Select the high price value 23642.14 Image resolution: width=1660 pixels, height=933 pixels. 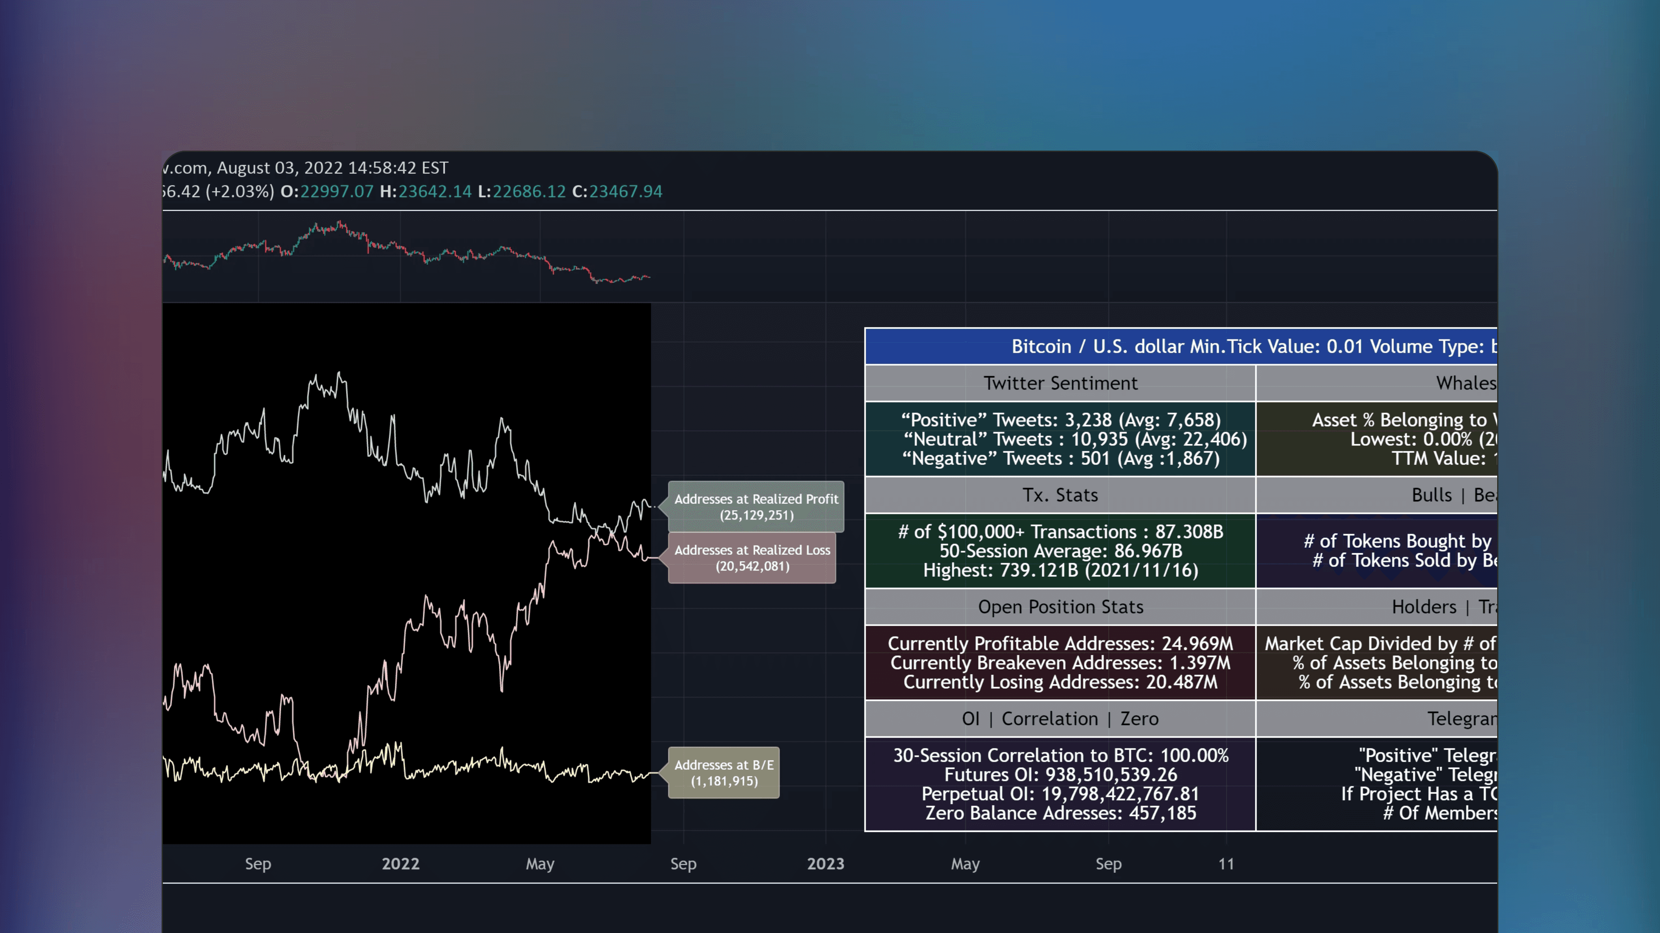click(434, 192)
